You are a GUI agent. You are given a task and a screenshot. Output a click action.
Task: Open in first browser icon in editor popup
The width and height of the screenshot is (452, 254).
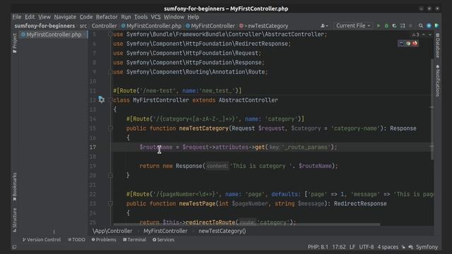(x=401, y=43)
